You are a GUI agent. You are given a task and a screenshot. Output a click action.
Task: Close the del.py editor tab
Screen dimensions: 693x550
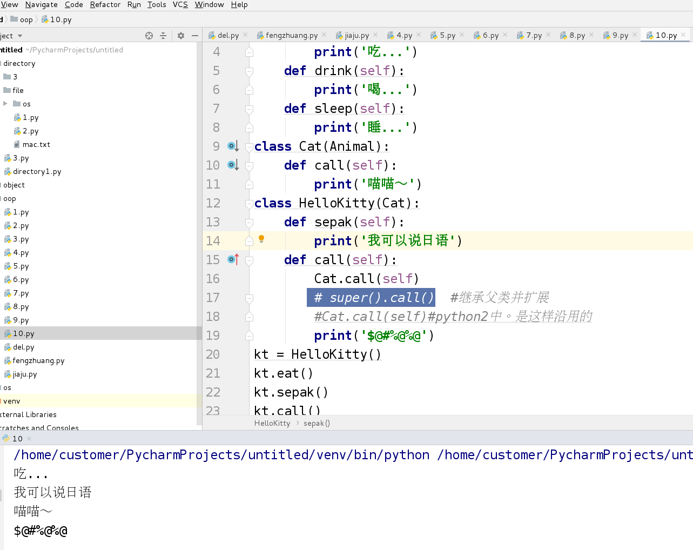(245, 35)
